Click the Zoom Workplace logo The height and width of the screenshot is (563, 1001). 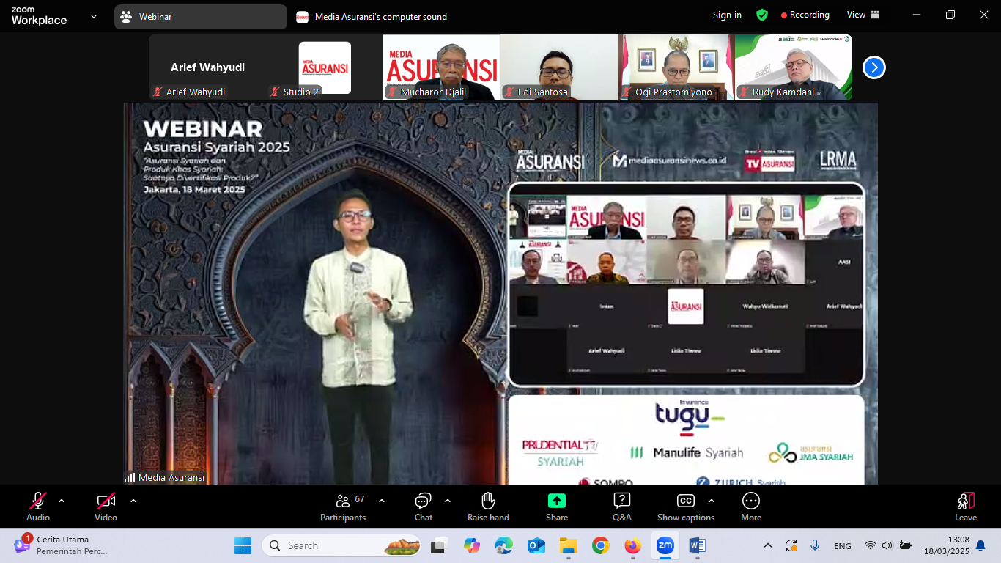[x=39, y=16]
